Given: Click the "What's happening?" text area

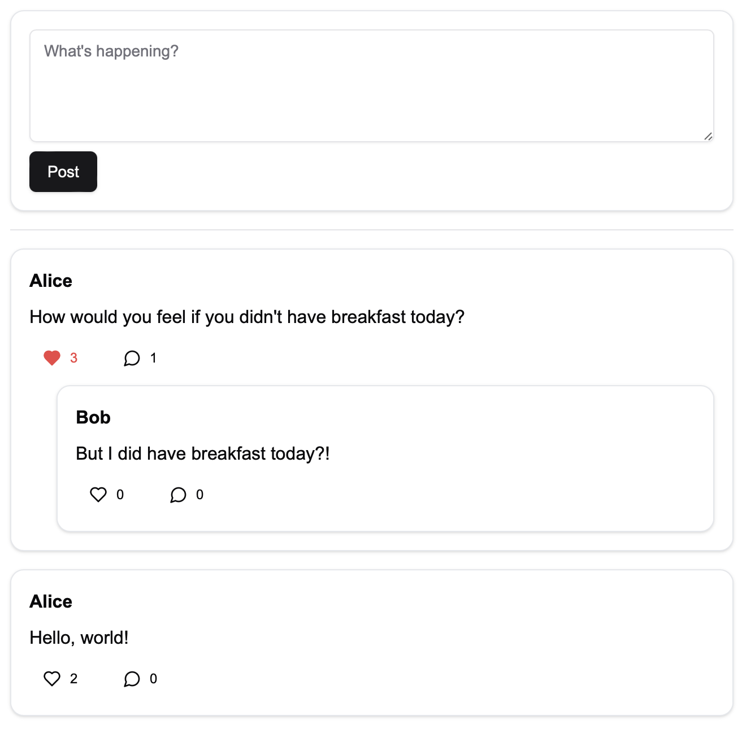Looking at the screenshot, I should (371, 86).
